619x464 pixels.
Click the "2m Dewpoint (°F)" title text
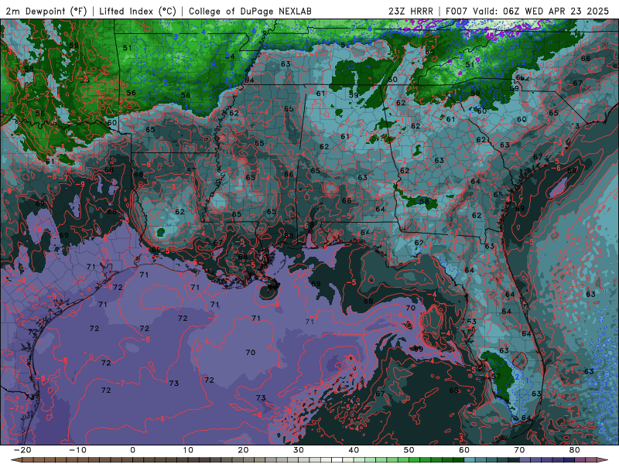click(46, 11)
